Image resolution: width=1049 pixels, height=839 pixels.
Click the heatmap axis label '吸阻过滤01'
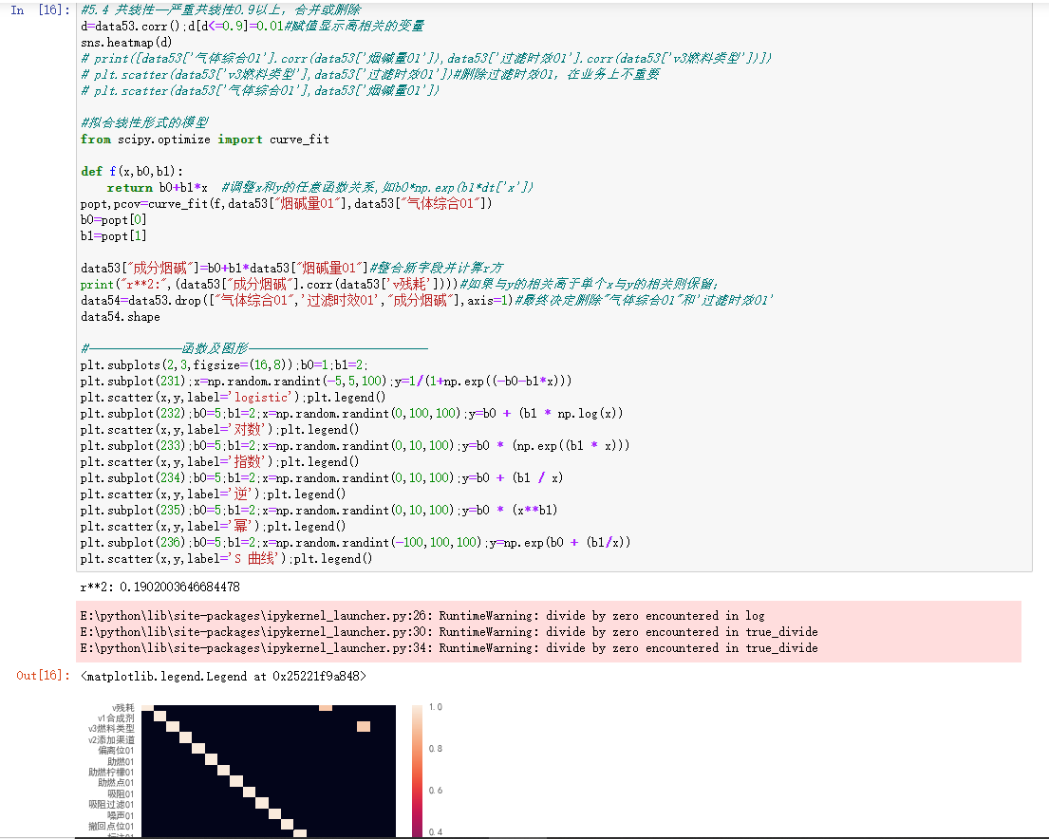[112, 804]
